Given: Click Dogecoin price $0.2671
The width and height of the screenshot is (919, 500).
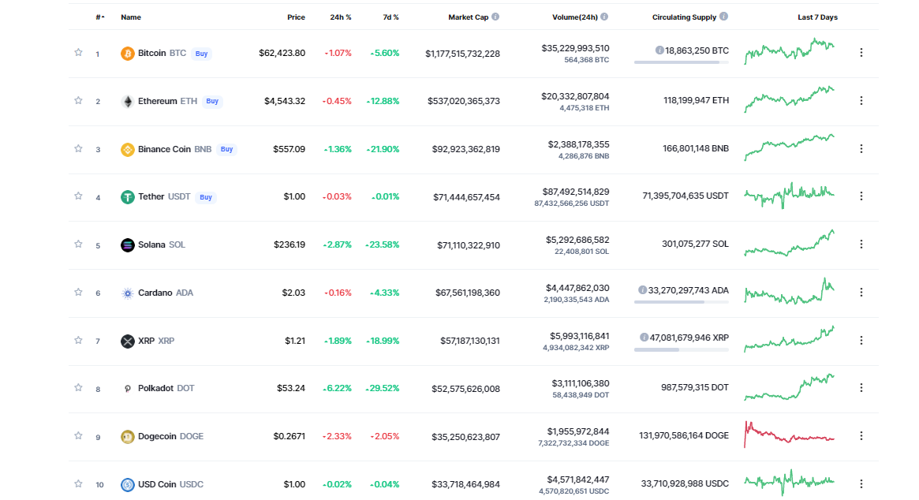Looking at the screenshot, I should 289,437.
